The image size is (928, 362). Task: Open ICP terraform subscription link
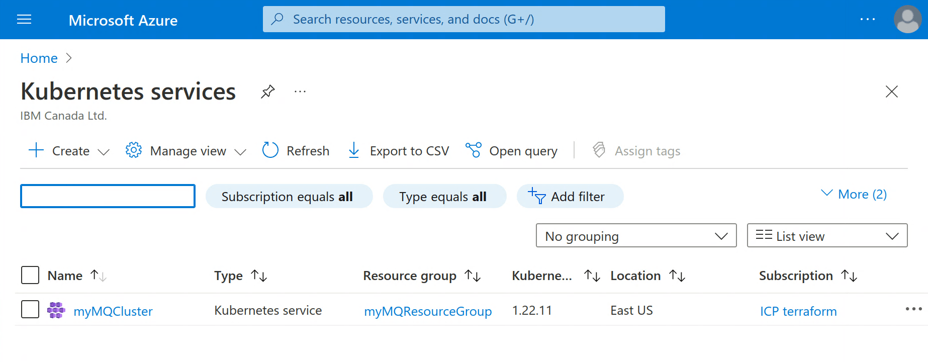click(798, 311)
